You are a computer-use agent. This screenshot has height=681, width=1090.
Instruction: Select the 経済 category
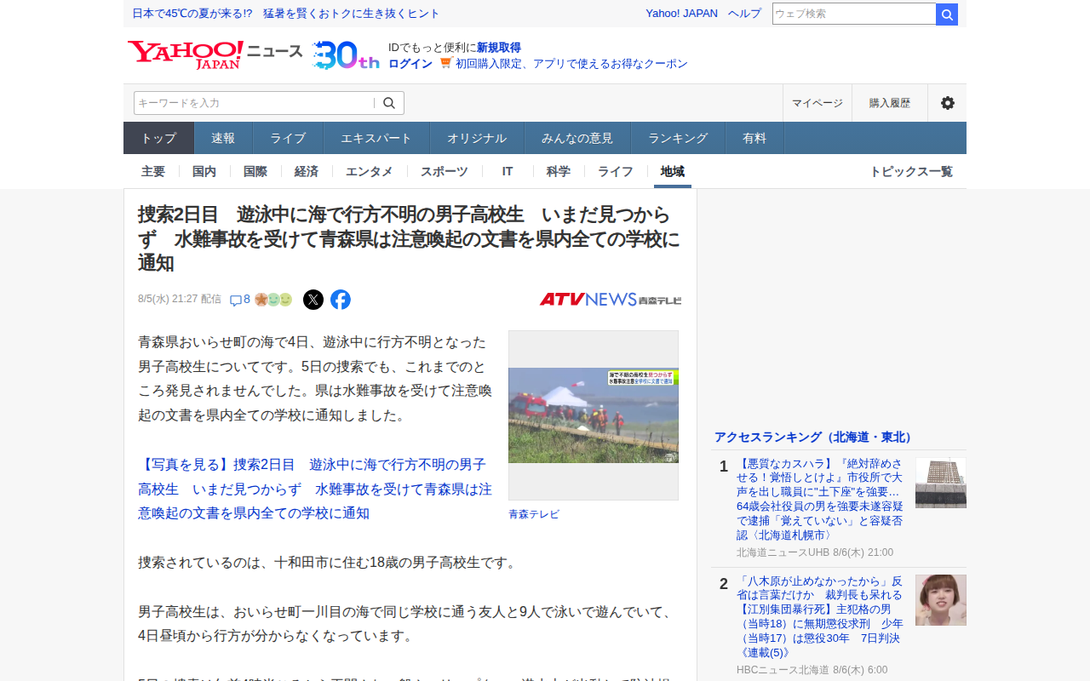point(307,171)
